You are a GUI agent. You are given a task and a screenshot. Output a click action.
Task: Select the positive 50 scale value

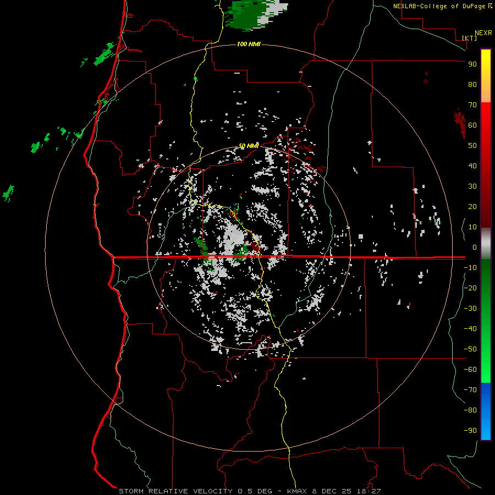[x=472, y=146]
